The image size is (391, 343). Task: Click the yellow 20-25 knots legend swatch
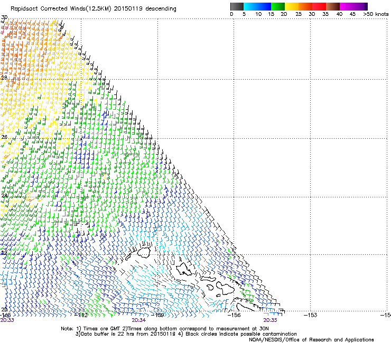pos(292,6)
